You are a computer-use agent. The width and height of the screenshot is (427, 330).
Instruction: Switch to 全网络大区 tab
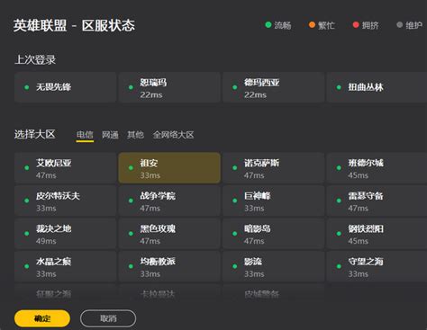click(x=173, y=135)
